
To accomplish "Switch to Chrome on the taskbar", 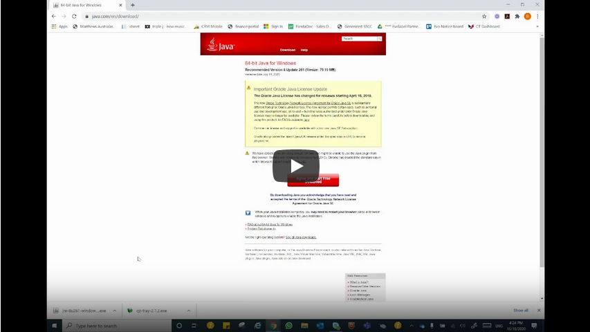I will click(273, 326).
